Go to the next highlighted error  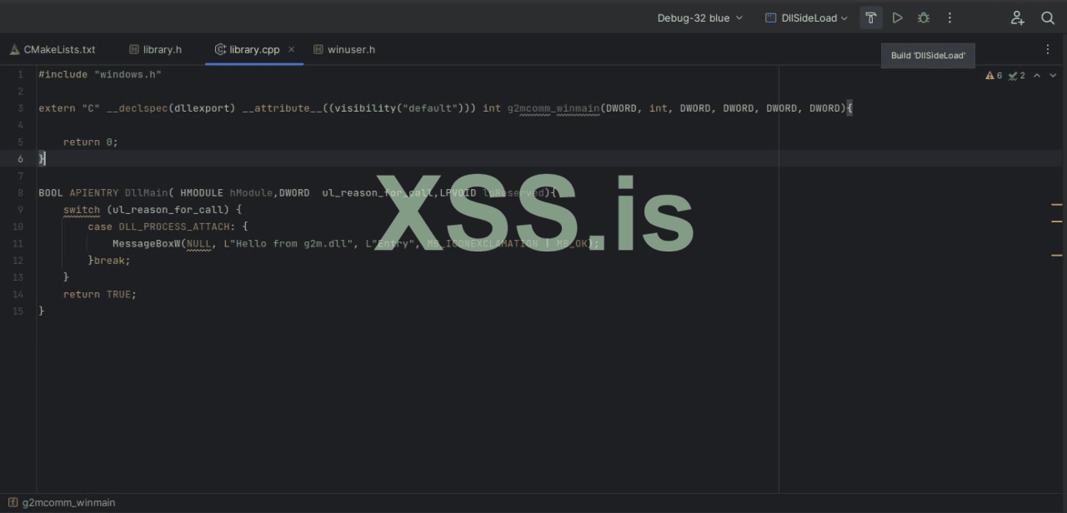[1053, 75]
